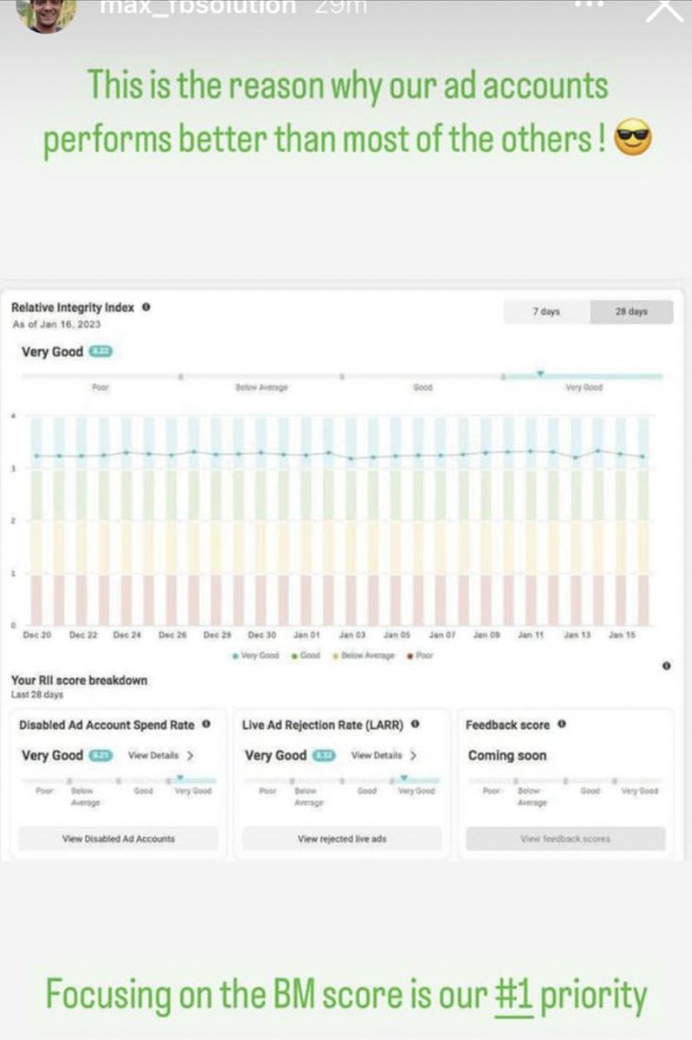The width and height of the screenshot is (692, 1040).
Task: Click the "As of Jan 16, 2023" text
Action: pos(56,324)
